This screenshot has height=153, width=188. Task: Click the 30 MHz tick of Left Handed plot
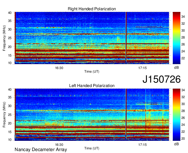[10, 106]
